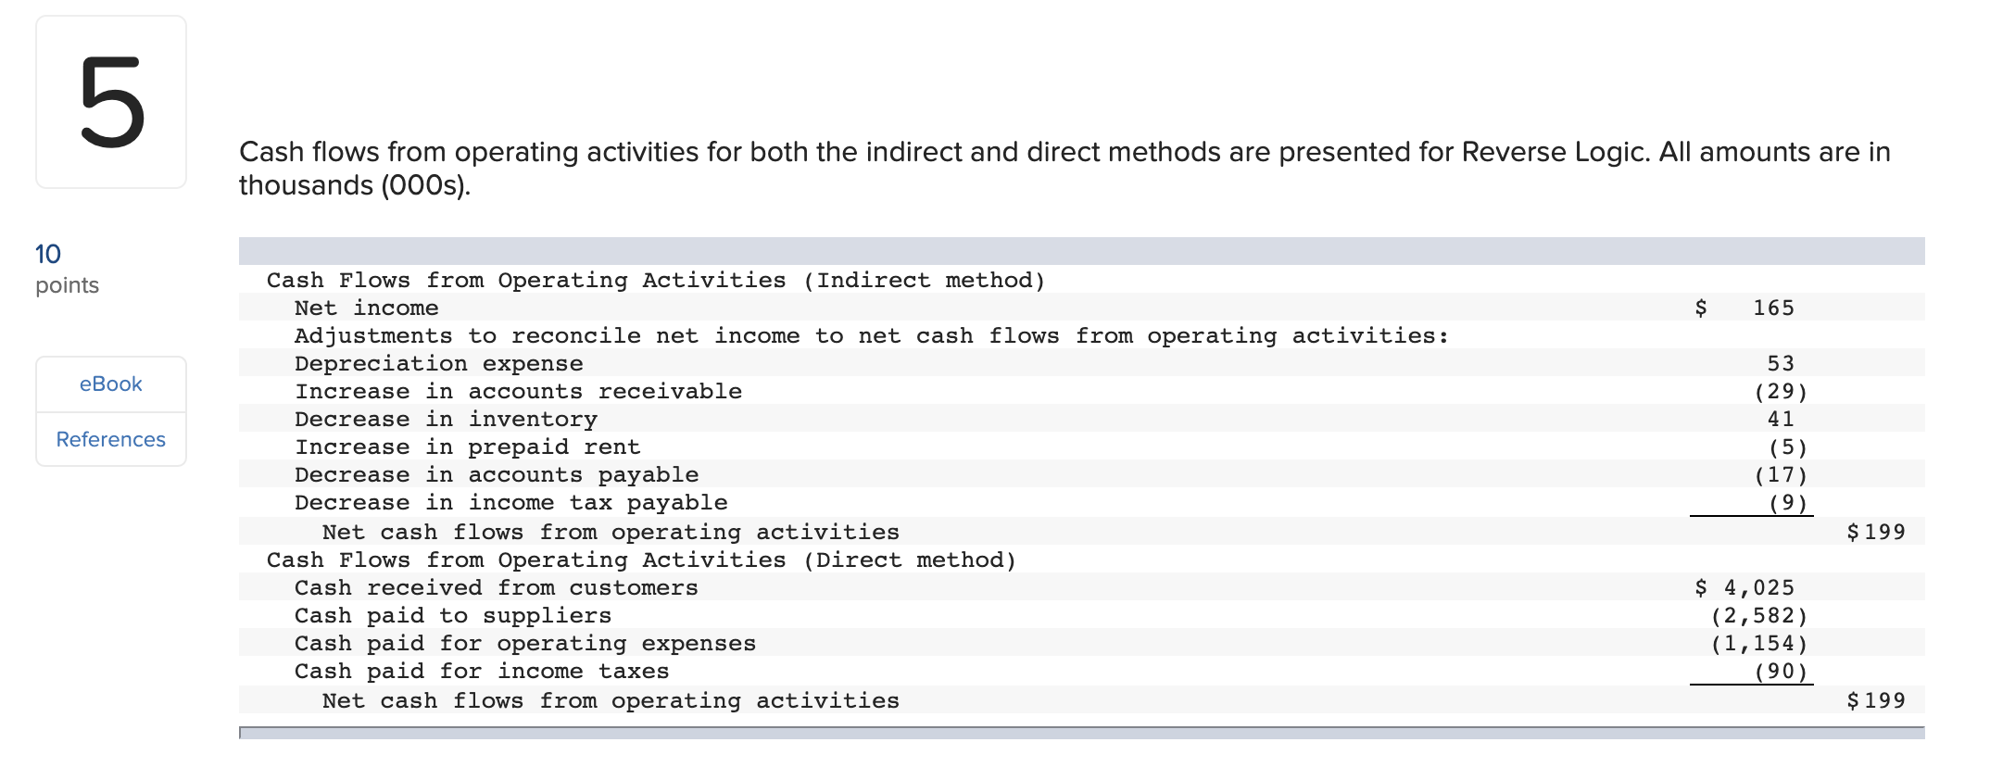Select the Cash paid for operating expenses row

point(524,643)
